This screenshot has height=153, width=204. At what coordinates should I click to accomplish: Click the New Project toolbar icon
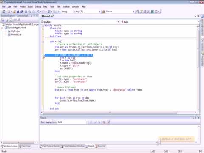(3, 11)
